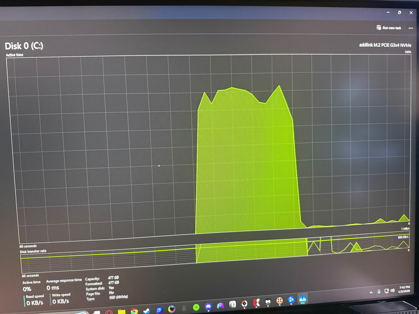The height and width of the screenshot is (314, 419).
Task: Click the "Disk transfer rate" graph label
Action: (33, 251)
